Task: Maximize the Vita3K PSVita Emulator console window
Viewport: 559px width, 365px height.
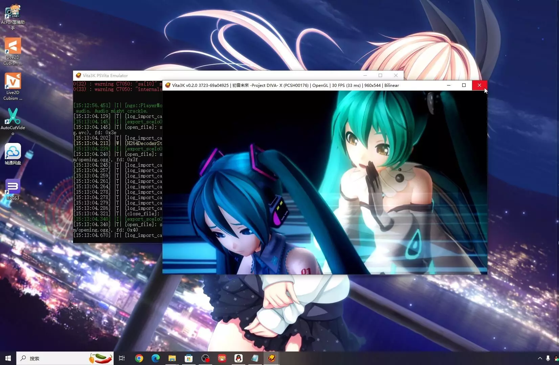Action: coord(380,75)
